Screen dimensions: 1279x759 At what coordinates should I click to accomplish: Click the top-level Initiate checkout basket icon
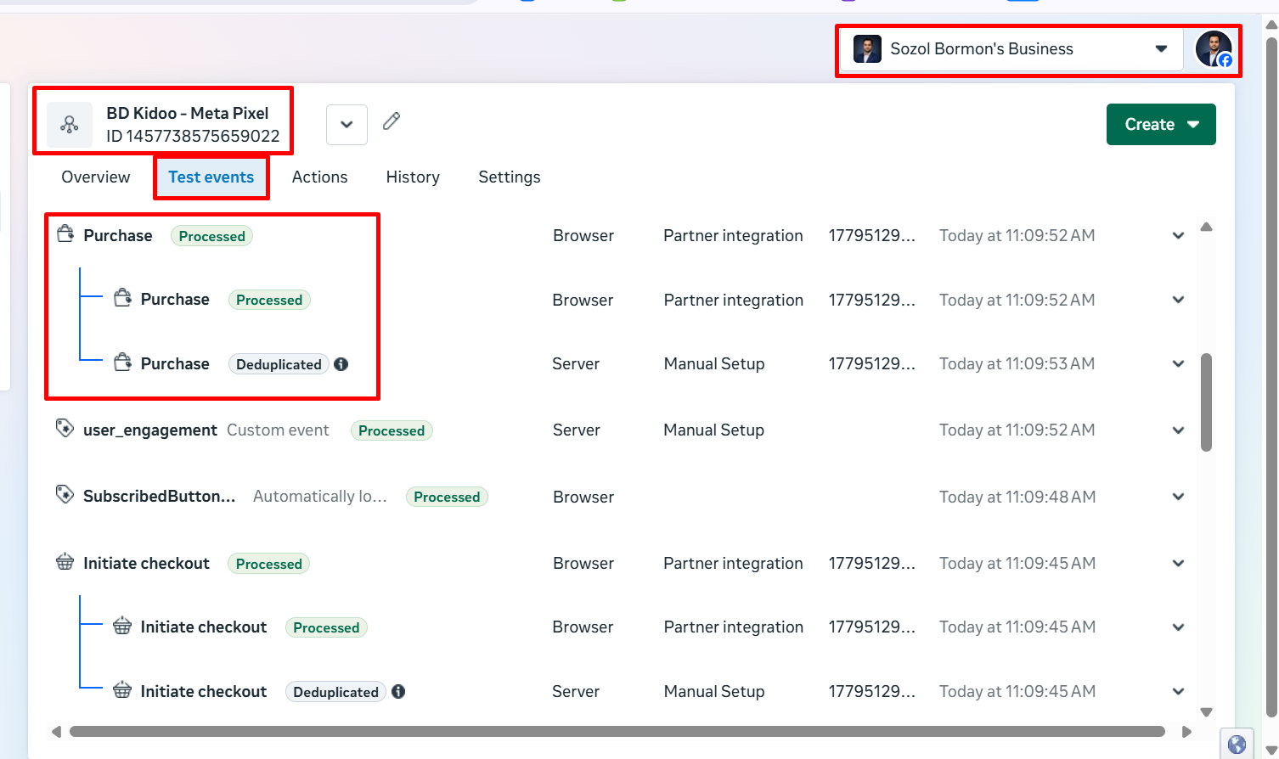pyautogui.click(x=65, y=561)
